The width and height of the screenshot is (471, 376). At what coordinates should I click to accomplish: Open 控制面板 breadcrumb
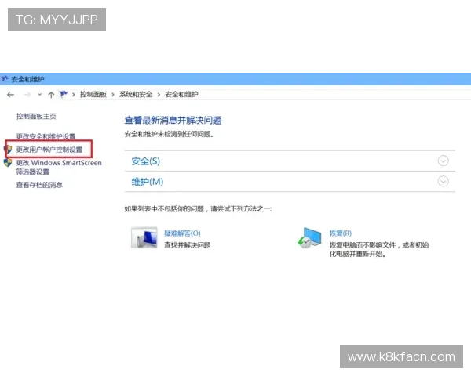click(x=93, y=95)
